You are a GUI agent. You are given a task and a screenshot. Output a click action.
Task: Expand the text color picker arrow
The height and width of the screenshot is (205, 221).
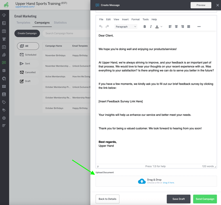[161, 27]
